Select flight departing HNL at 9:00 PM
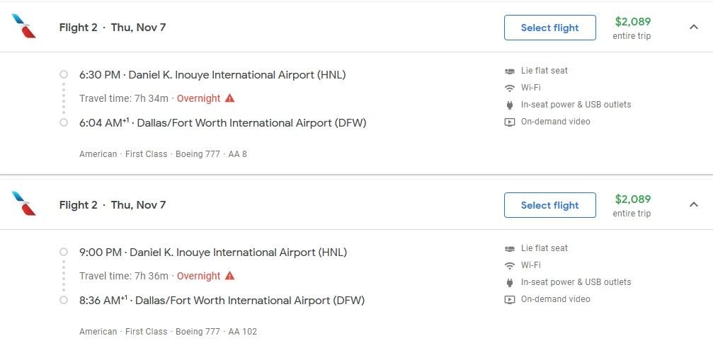The width and height of the screenshot is (713, 348). point(549,205)
